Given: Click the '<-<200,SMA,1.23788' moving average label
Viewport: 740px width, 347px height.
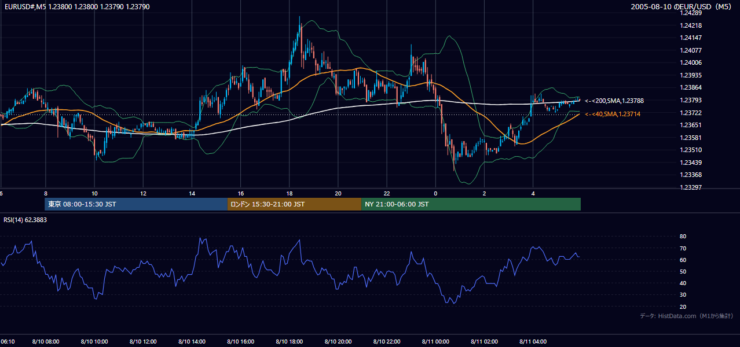Looking at the screenshot, I should 614,101.
